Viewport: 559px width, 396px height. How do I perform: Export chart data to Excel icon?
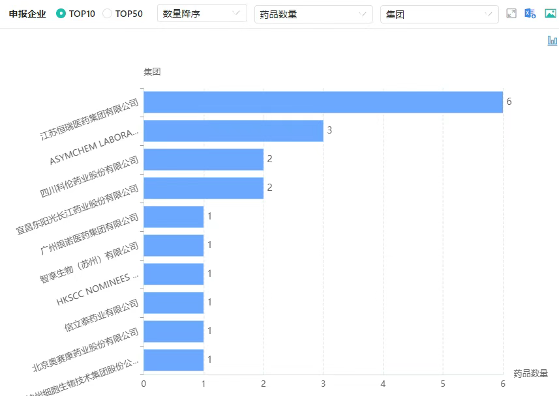click(530, 14)
